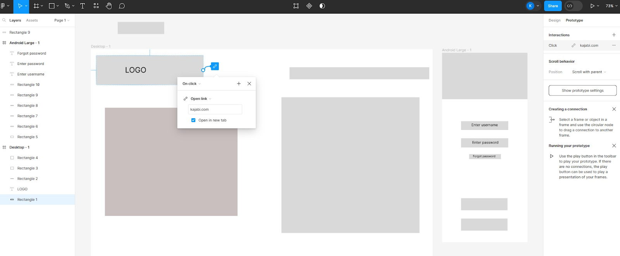Open the user avatar K
The width and height of the screenshot is (620, 256).
530,6
